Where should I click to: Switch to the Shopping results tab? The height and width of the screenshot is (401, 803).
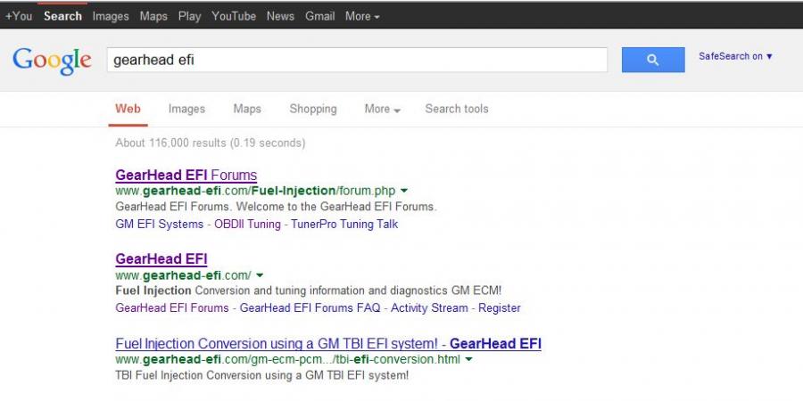[x=313, y=109]
